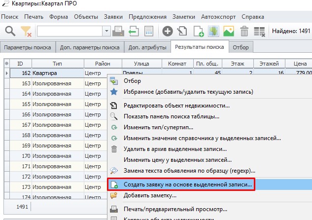Switch to Доп. атрибуты tab
The width and height of the screenshot is (312, 220).
pyautogui.click(x=147, y=47)
